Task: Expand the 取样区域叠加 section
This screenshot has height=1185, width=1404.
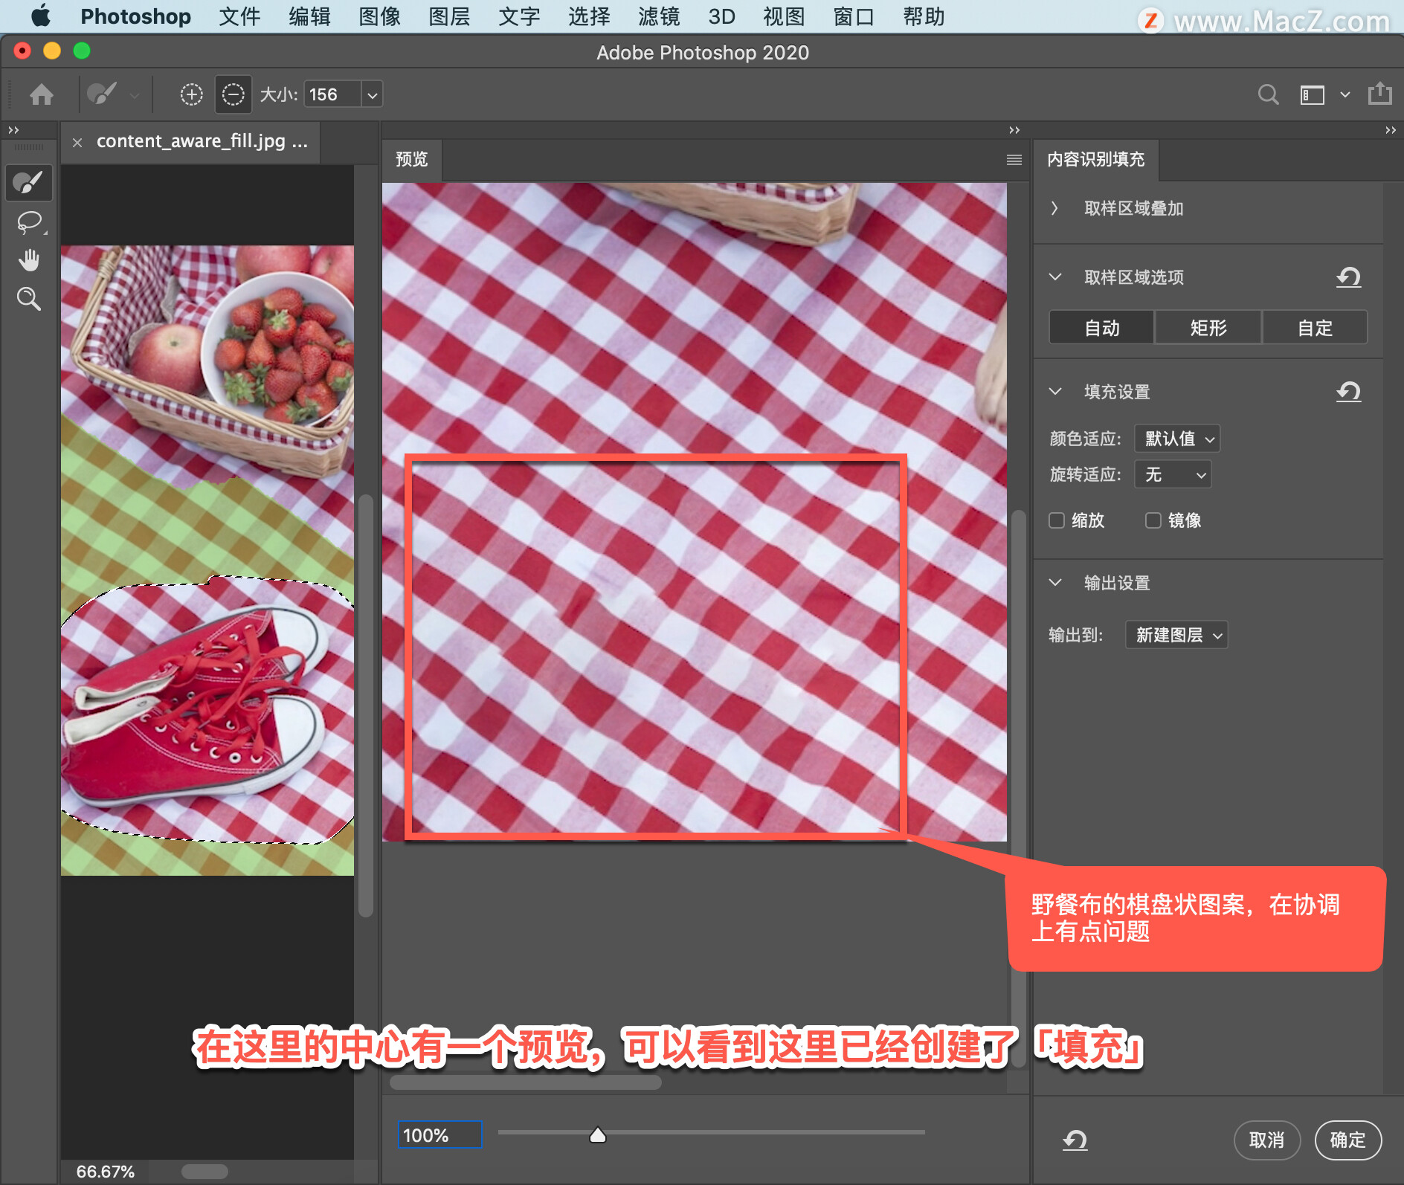Action: pos(1054,208)
